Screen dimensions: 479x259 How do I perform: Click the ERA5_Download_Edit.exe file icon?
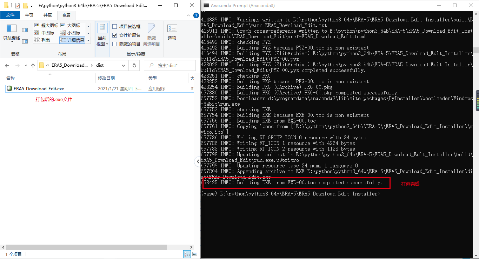pos(9,88)
